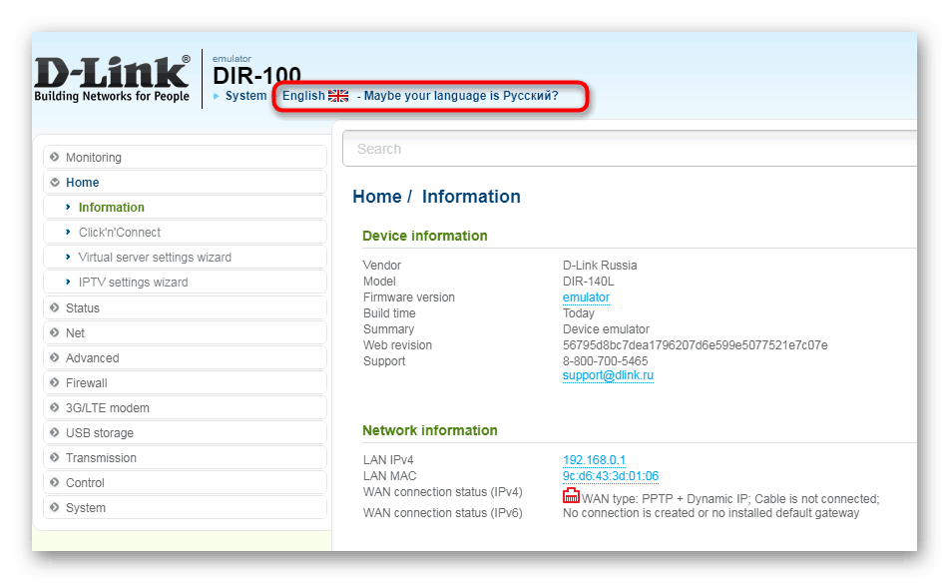Expand sidebar System via its arrow icon

[x=55, y=507]
